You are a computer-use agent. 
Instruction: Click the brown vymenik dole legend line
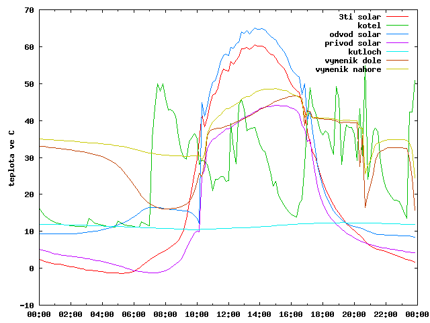397,61
